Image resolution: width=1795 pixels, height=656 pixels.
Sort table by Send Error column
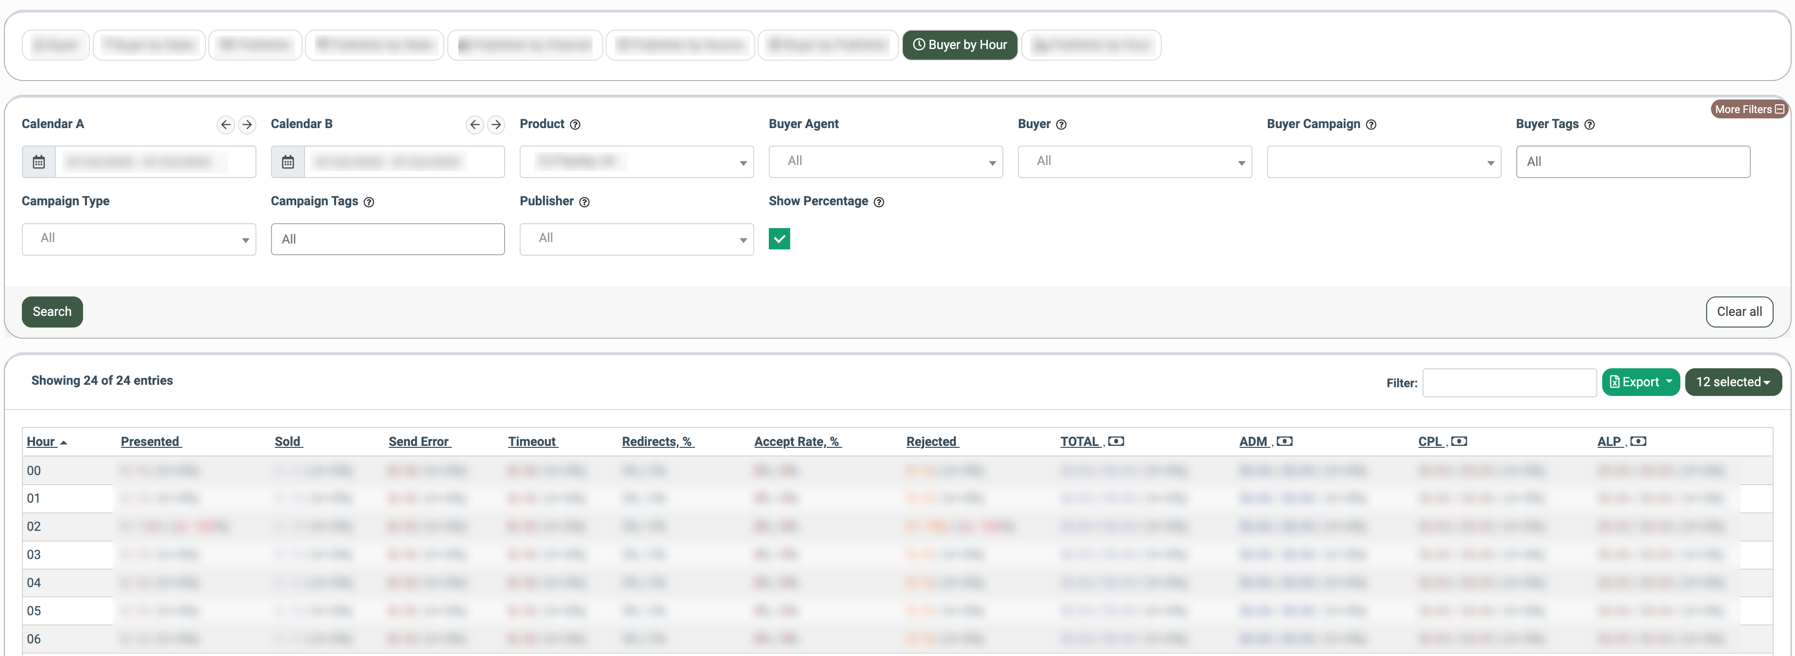coord(419,442)
